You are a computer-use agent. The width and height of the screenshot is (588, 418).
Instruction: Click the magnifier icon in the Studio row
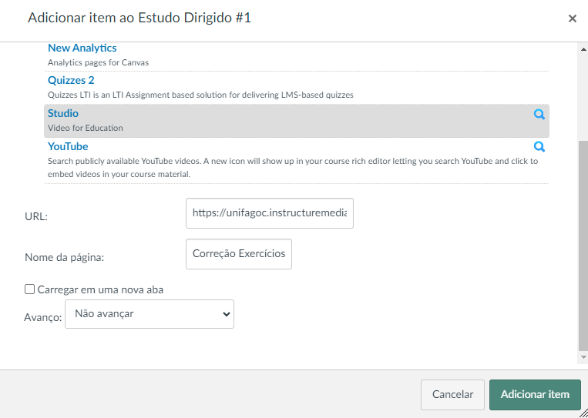click(539, 114)
